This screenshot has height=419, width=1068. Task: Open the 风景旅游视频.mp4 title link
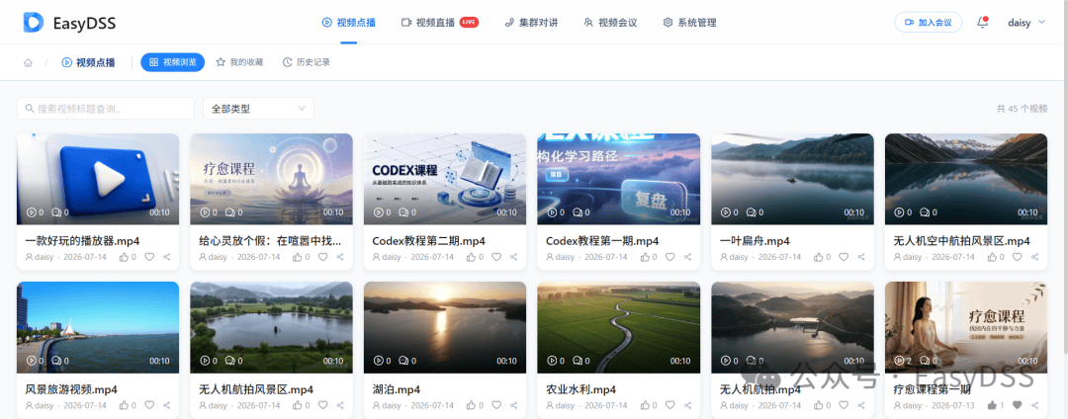(71, 389)
